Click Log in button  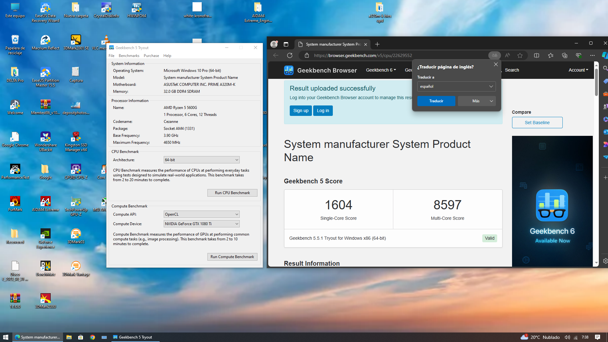click(x=323, y=111)
